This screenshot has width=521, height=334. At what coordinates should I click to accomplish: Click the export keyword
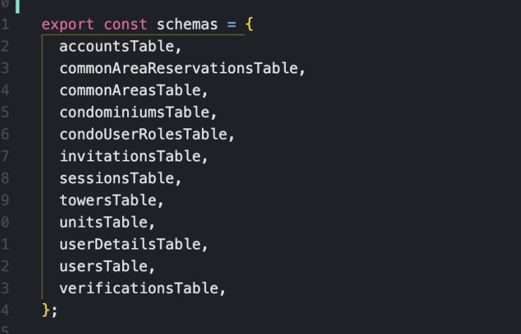(x=68, y=24)
